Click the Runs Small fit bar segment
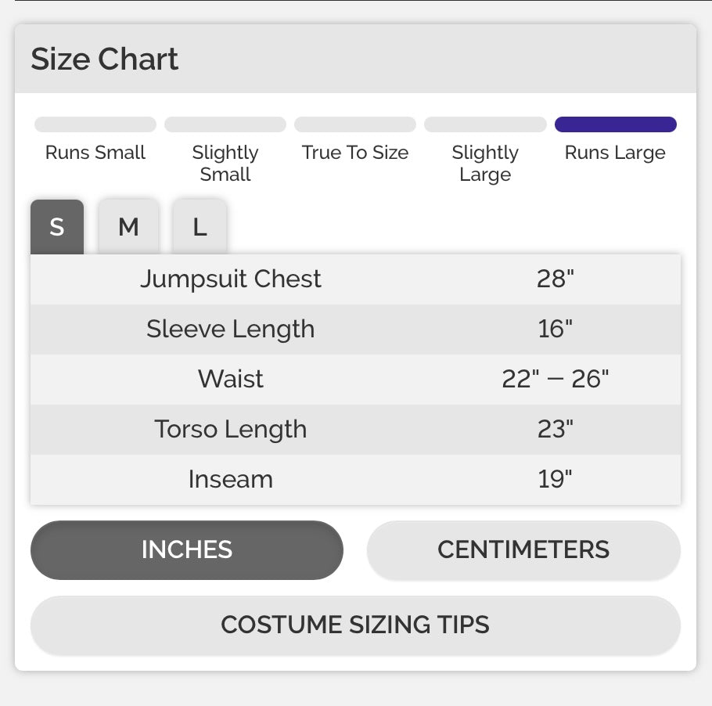The image size is (712, 706). tap(95, 124)
